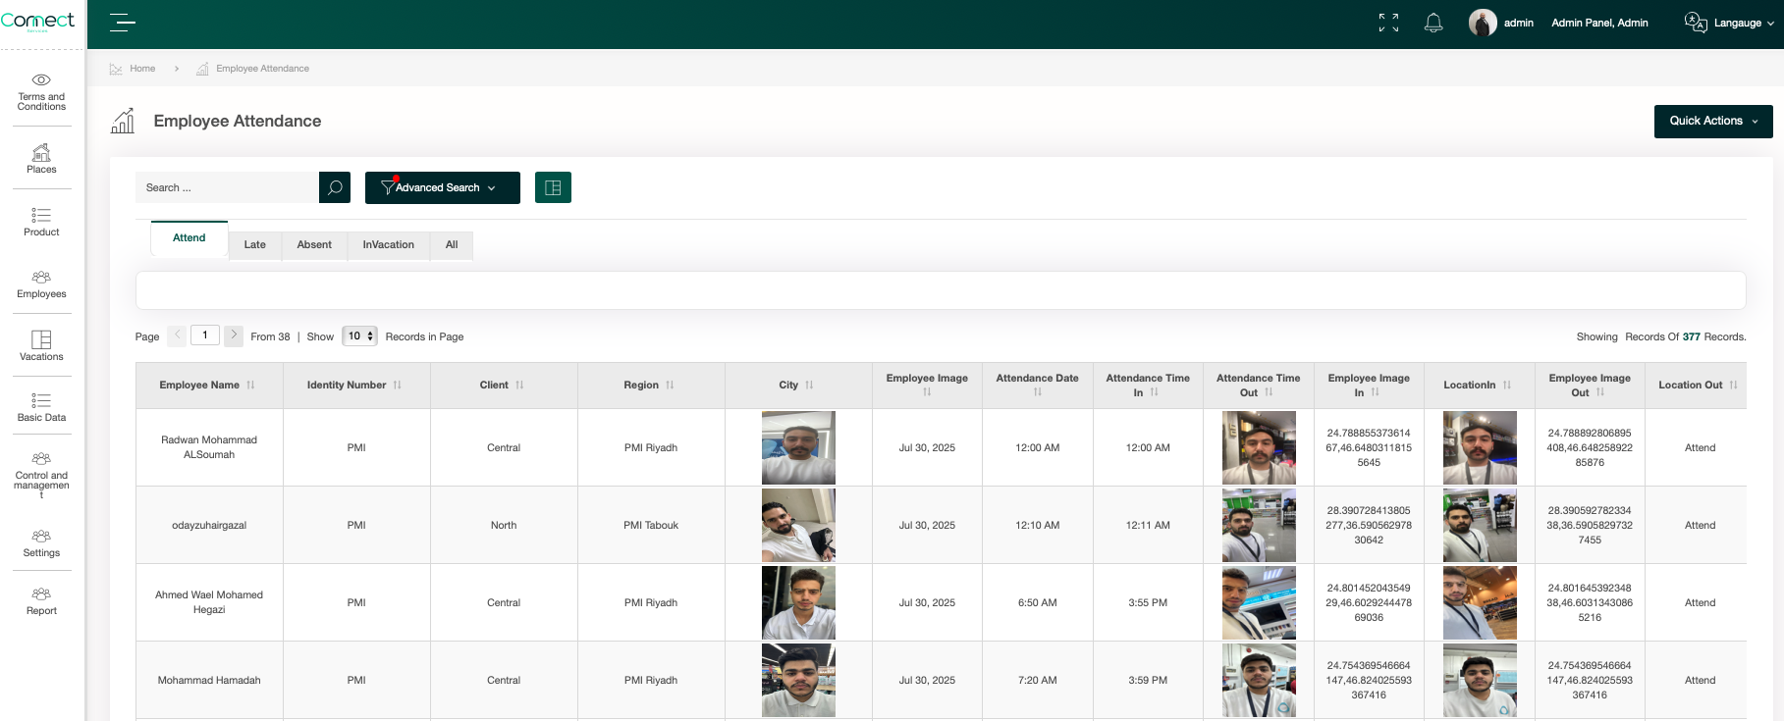The image size is (1784, 721).
Task: Click the search magnifier button
Action: pos(335,187)
